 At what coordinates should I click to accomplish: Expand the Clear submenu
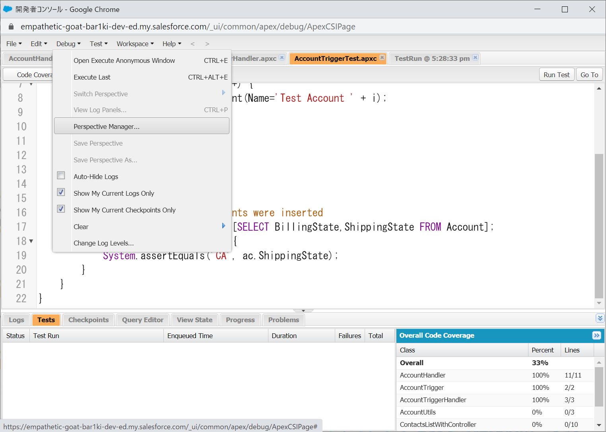142,227
